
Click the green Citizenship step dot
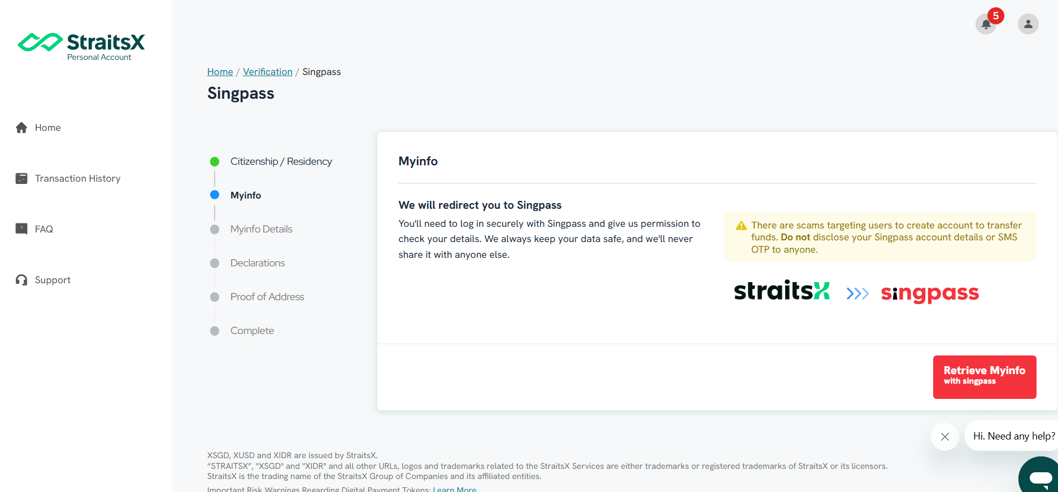pyautogui.click(x=215, y=162)
